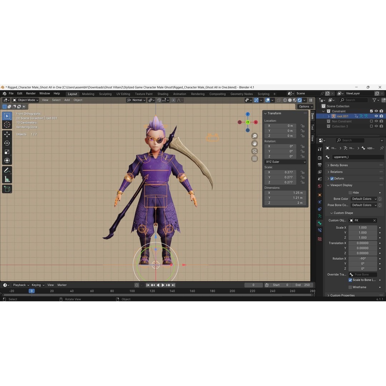Toggle camera view icon in viewport

pyautogui.click(x=254, y=151)
